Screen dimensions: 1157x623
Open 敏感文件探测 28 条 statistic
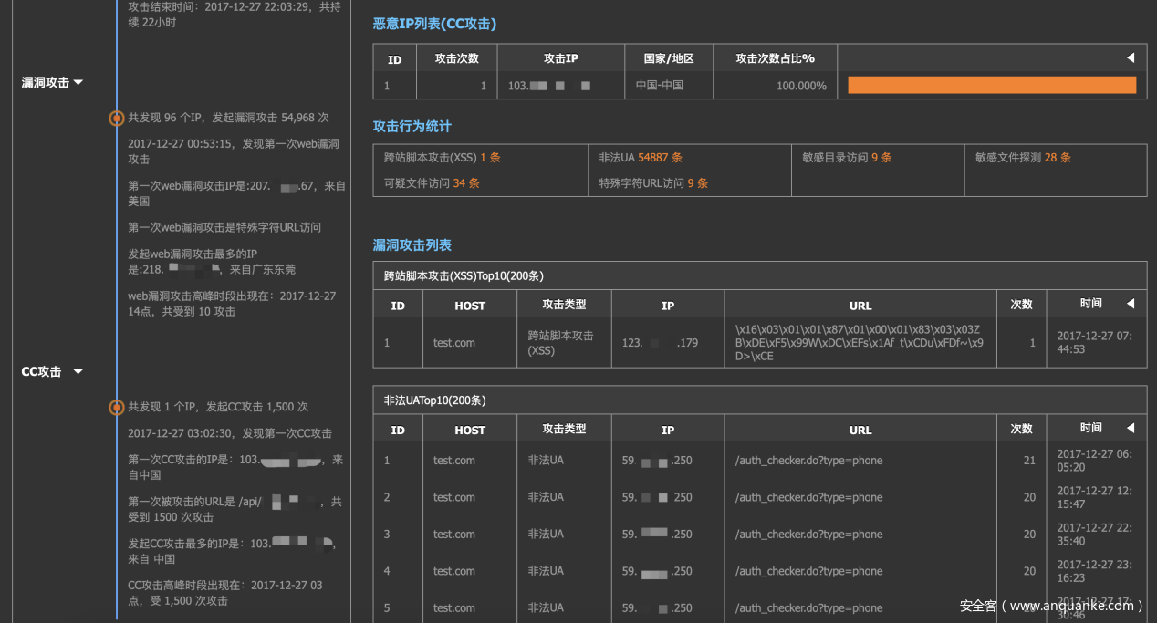click(x=1022, y=158)
